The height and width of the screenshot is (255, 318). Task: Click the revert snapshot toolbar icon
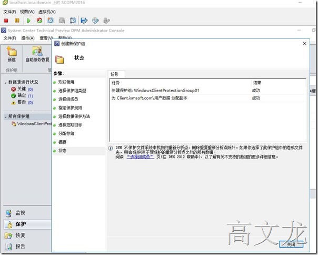62,21
